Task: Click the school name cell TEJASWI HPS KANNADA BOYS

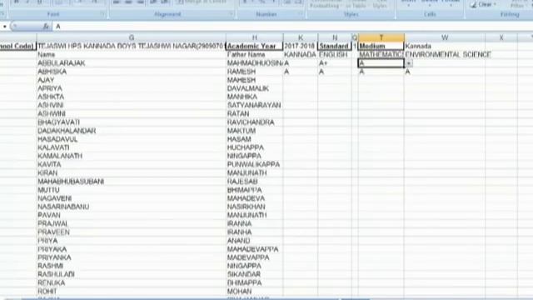Action: click(132, 46)
